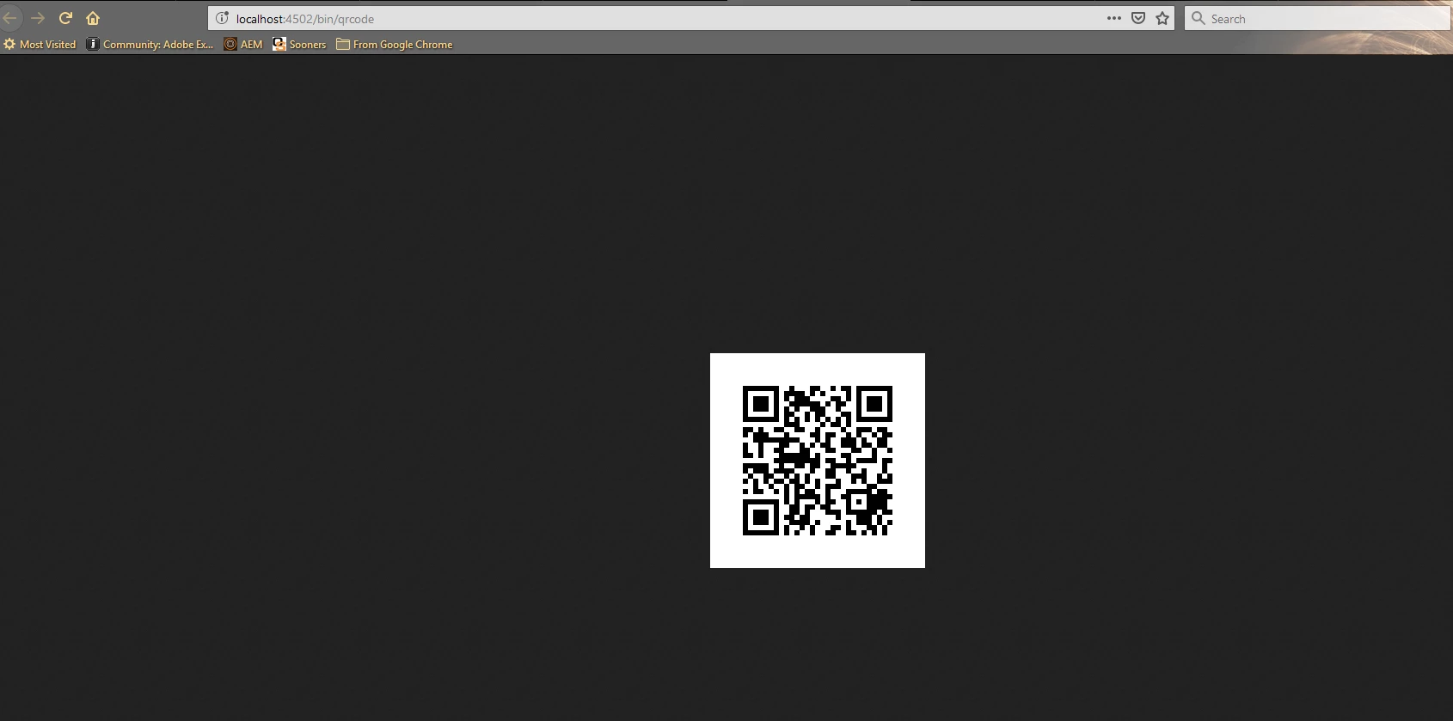Go back to the previous page
1453x721 pixels.
coord(9,18)
